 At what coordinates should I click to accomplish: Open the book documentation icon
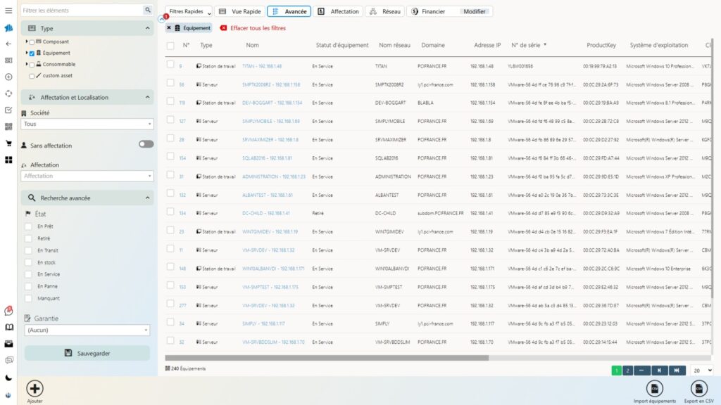coord(8,327)
